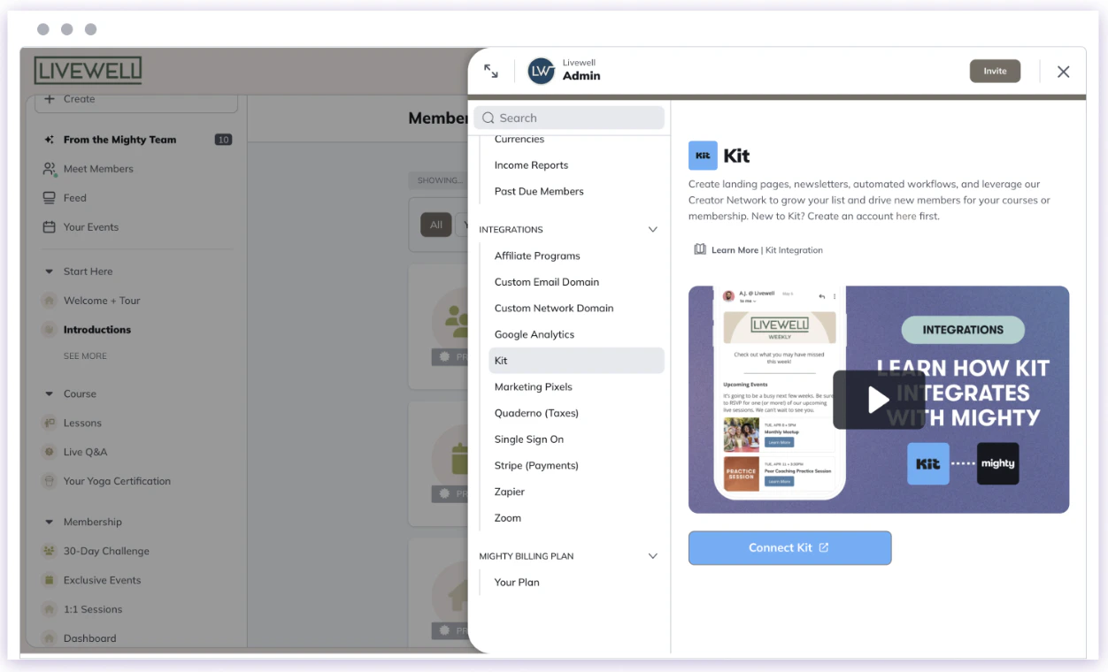Click Your Yoga Certification icon

click(50, 481)
